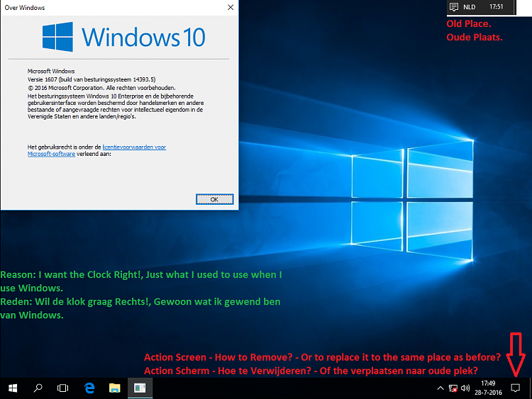Open Task View on the taskbar
Viewport: 532px width, 399px height.
click(62, 388)
